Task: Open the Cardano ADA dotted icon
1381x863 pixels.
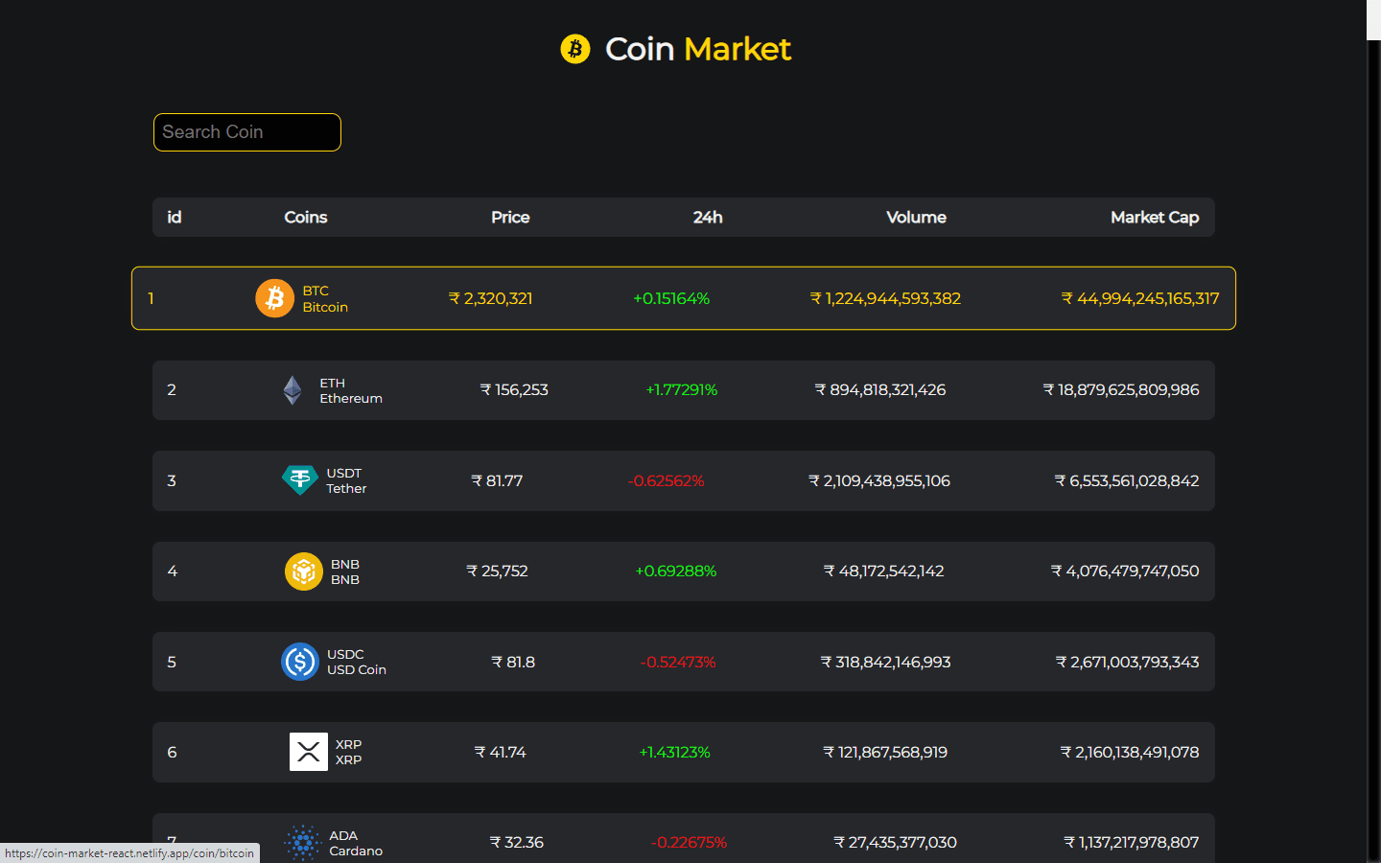Action: (303, 843)
